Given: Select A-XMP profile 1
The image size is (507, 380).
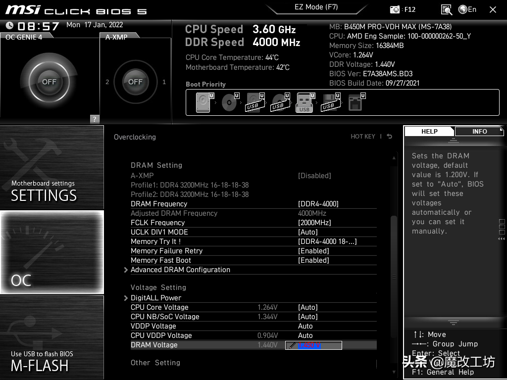Looking at the screenshot, I should (164, 82).
